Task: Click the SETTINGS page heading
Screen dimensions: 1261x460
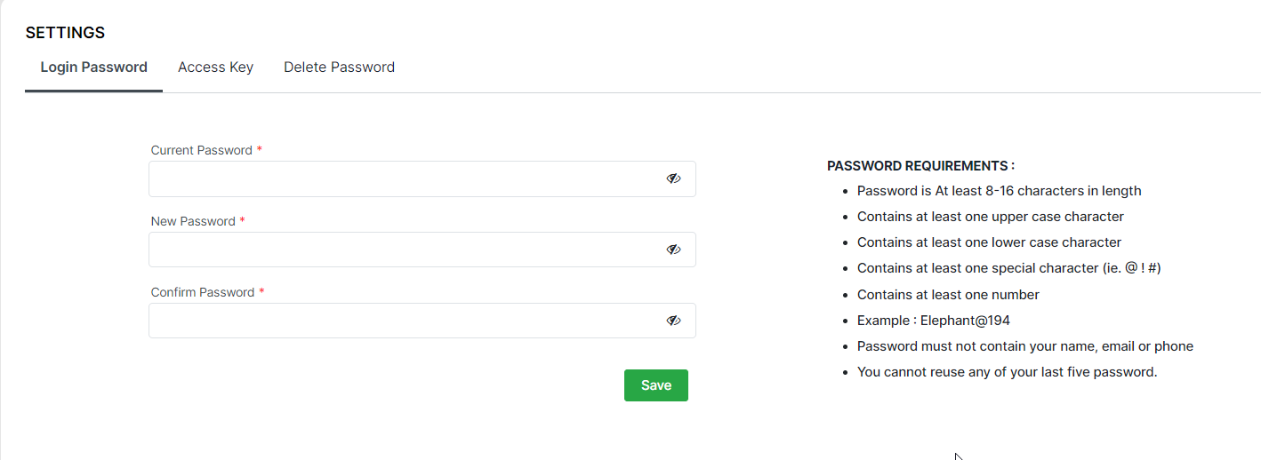Action: (65, 33)
